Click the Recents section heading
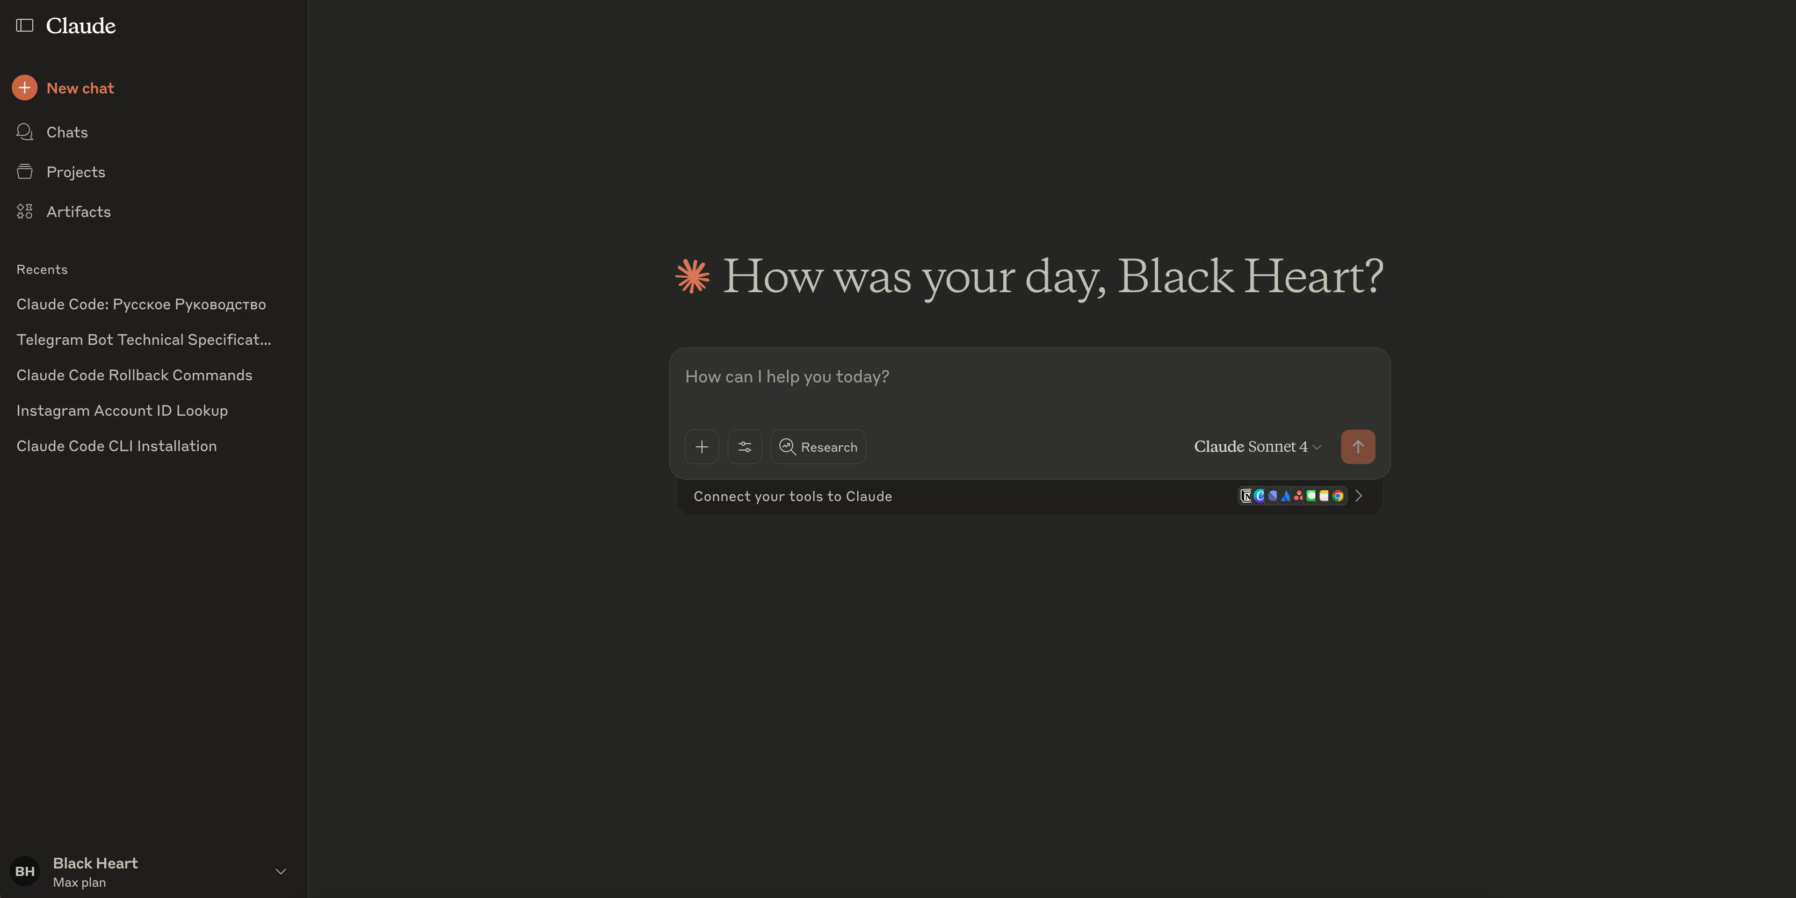Viewport: 1796px width, 898px height. tap(42, 270)
